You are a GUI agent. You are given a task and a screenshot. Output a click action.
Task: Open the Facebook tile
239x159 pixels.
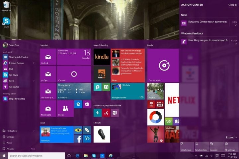pos(78,139)
